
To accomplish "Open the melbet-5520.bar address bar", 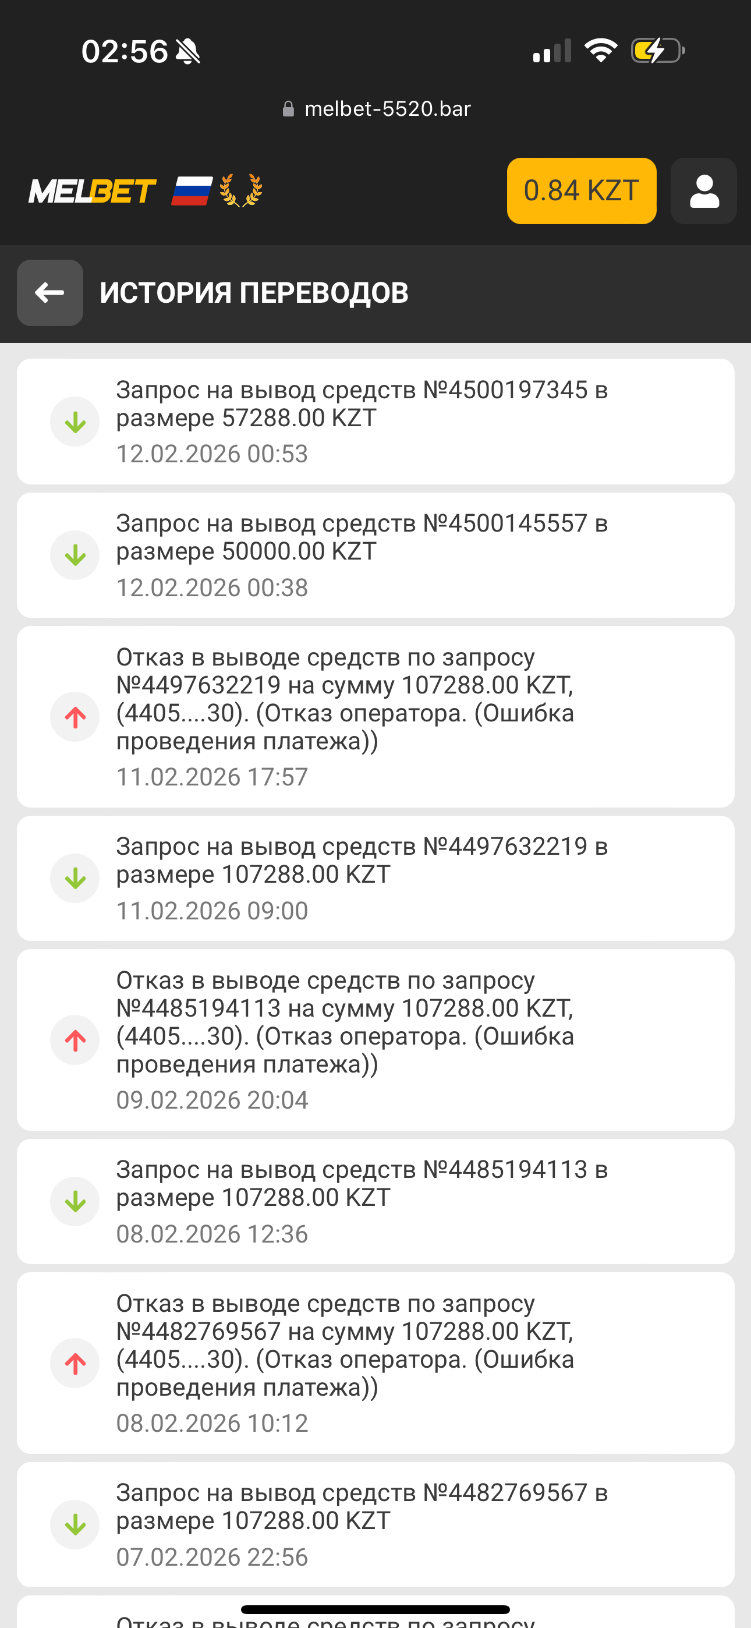I will (377, 109).
